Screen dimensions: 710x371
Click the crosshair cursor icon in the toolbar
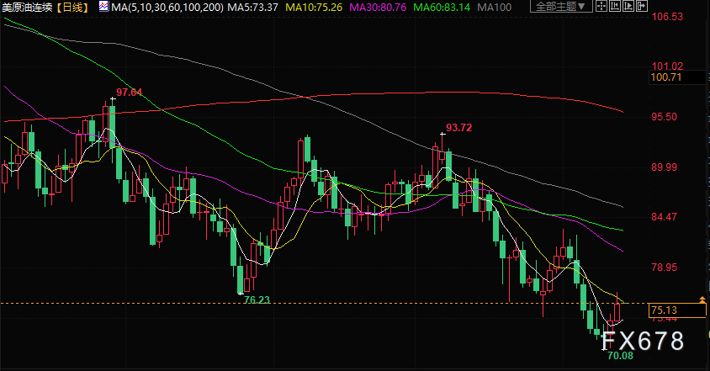(x=601, y=6)
